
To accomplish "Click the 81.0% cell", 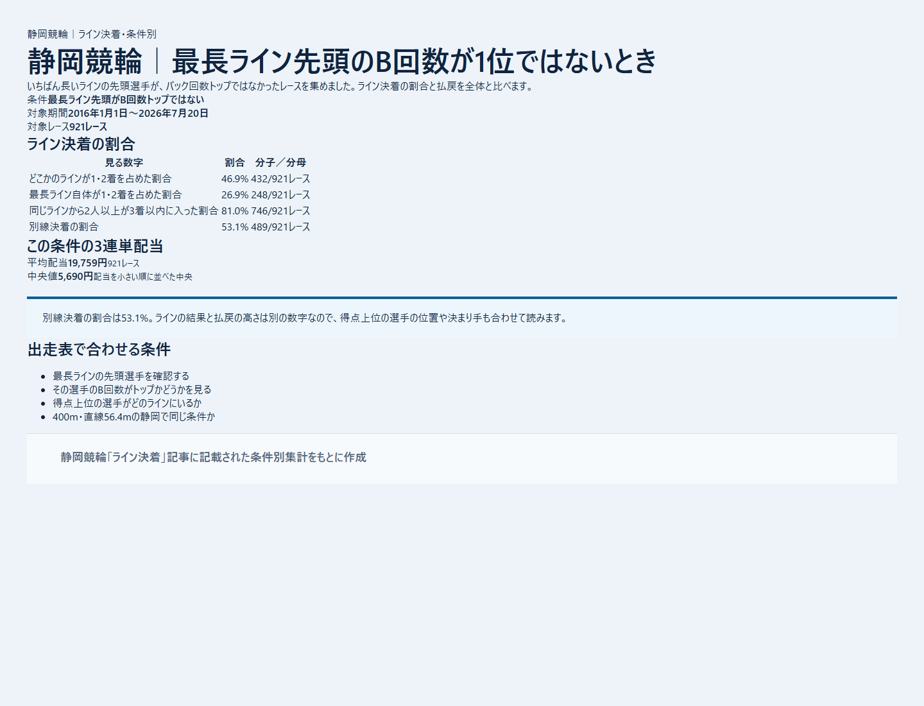I will pos(235,211).
